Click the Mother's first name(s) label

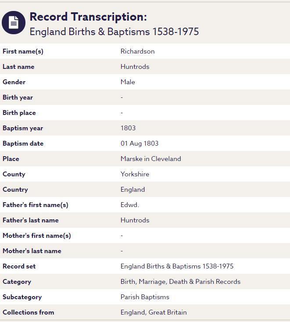click(x=37, y=236)
